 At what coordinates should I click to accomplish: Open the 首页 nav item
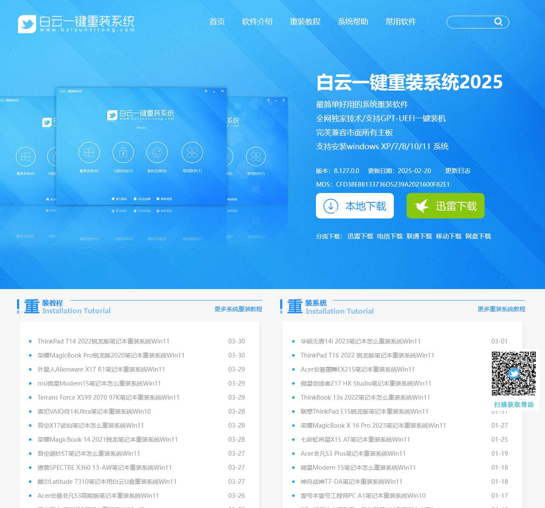point(217,22)
